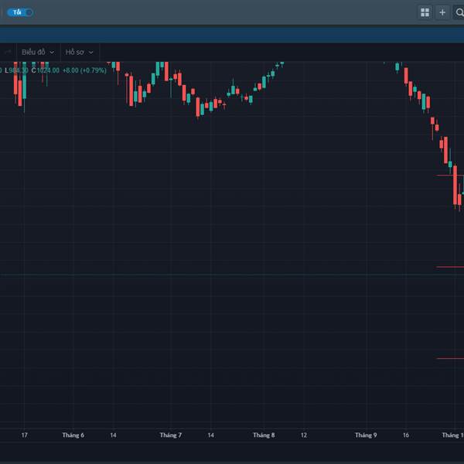
Task: Open search with the magnifier icon
Action: coord(459,12)
